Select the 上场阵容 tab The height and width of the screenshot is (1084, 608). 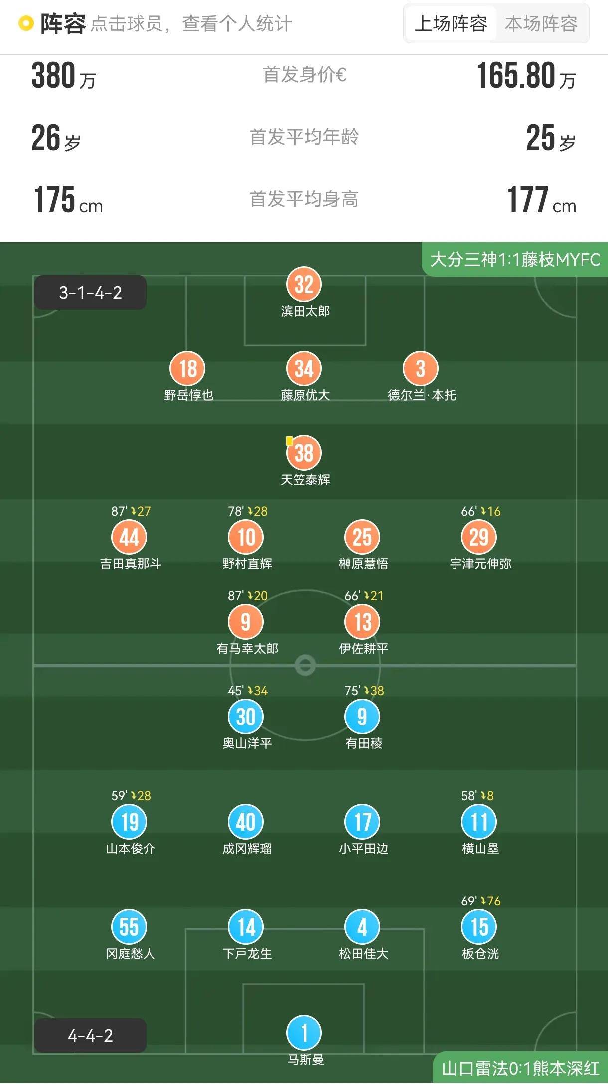coord(451,23)
